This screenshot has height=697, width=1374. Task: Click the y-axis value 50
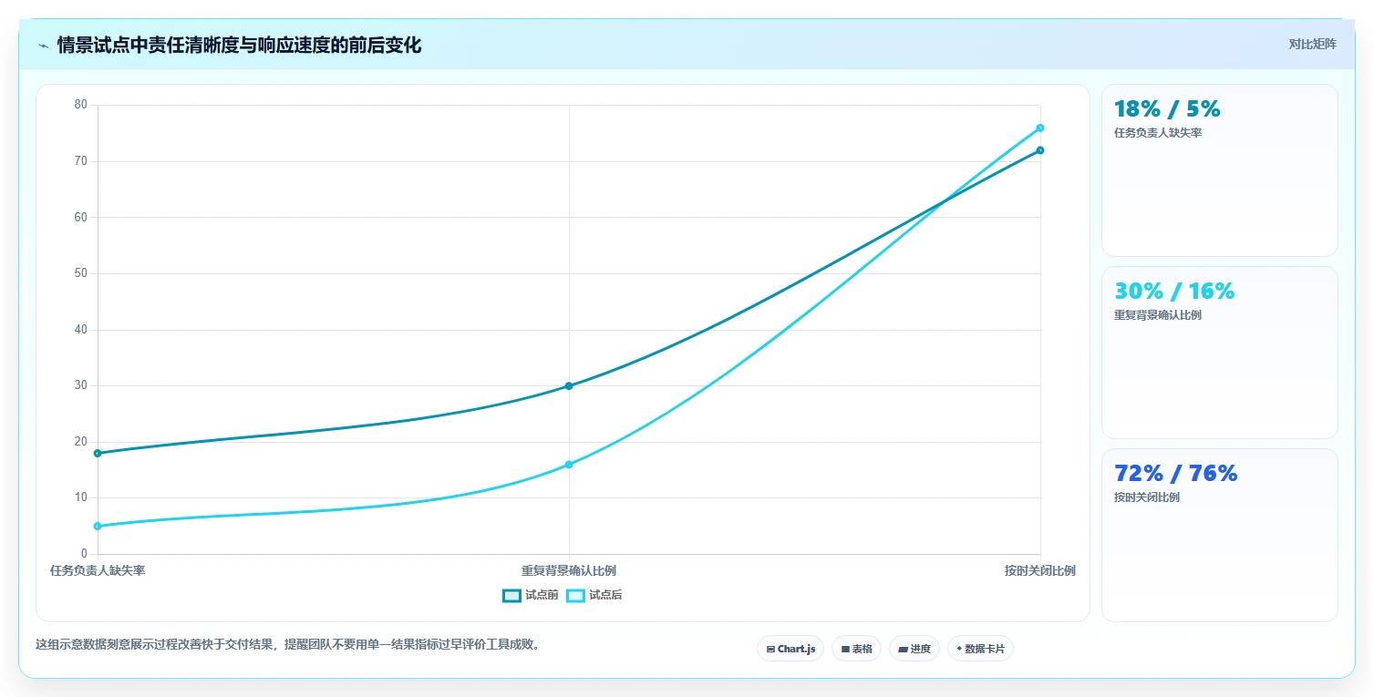81,273
